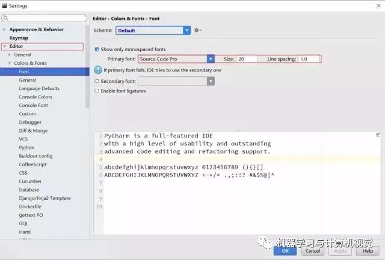The width and height of the screenshot is (385, 260).
Task: Select Database item
Action: coord(29,190)
